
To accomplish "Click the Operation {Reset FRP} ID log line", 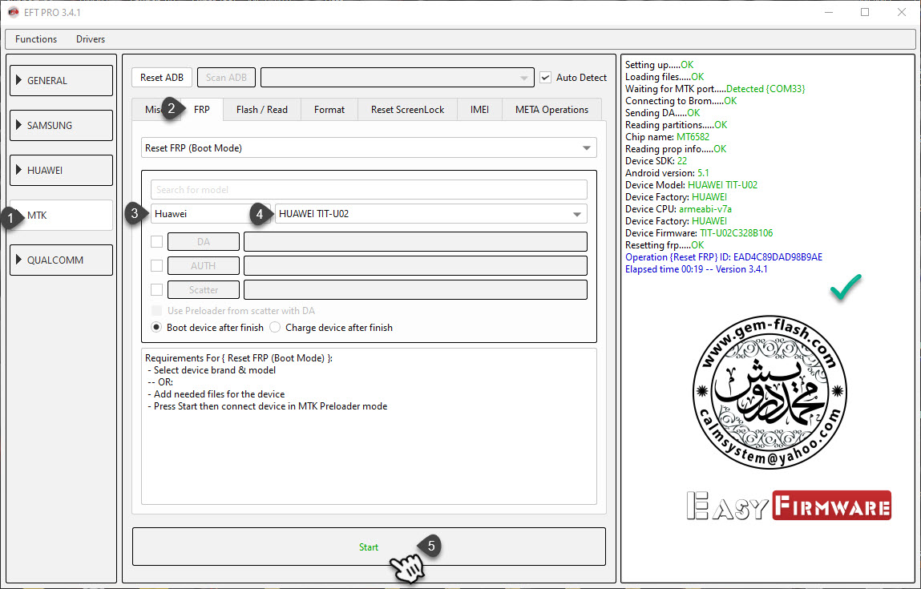I will (724, 257).
